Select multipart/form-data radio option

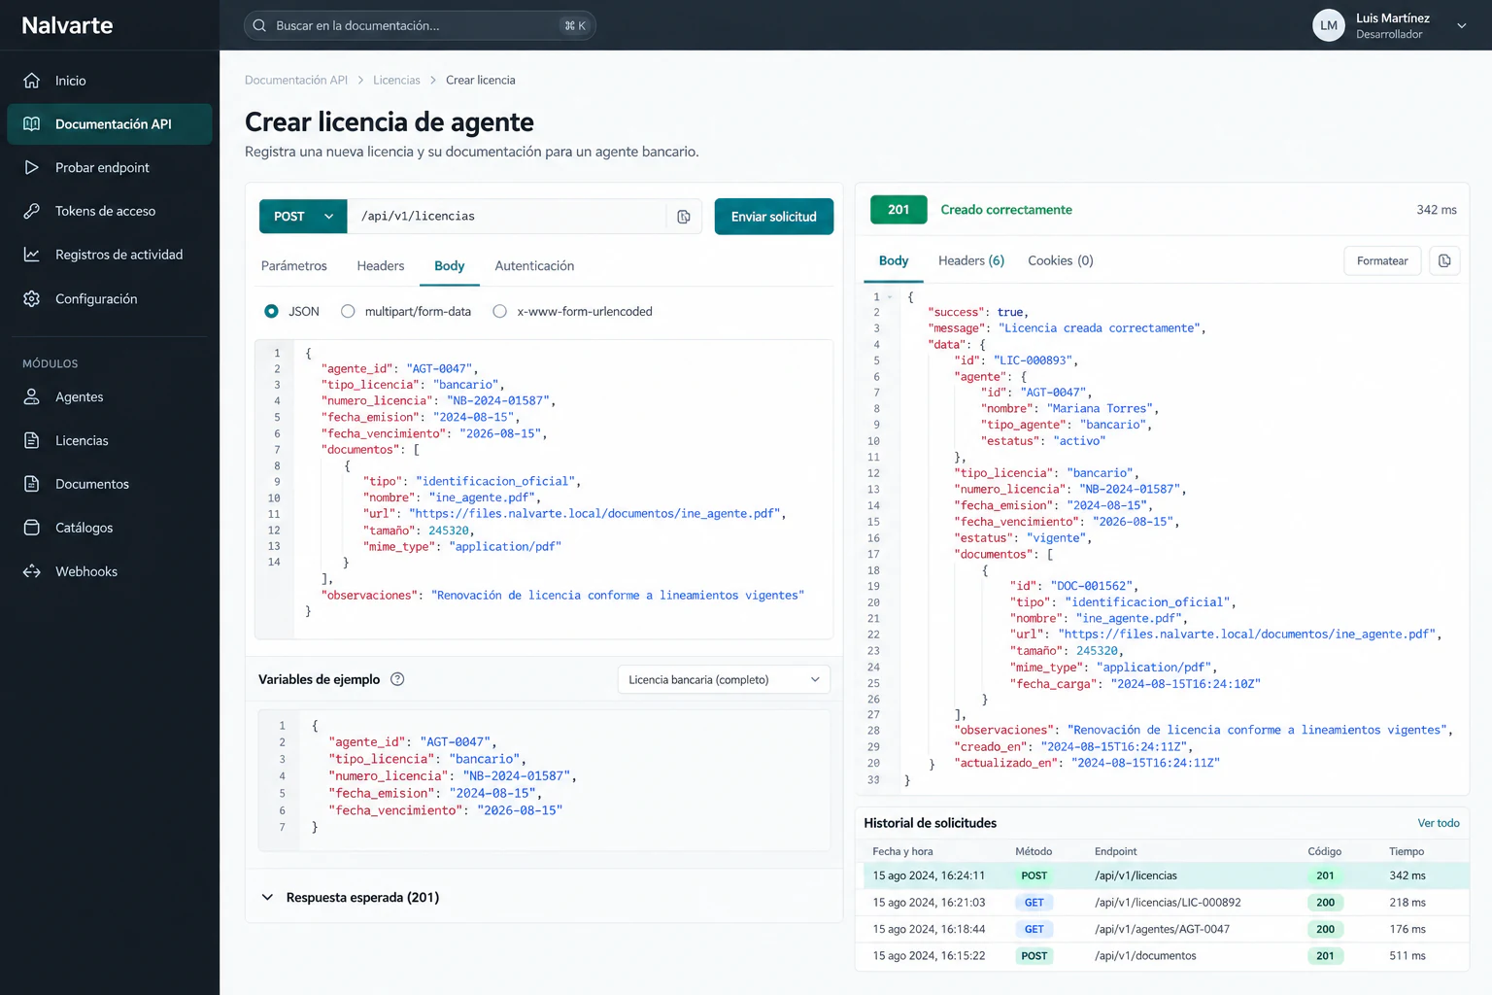[348, 311]
